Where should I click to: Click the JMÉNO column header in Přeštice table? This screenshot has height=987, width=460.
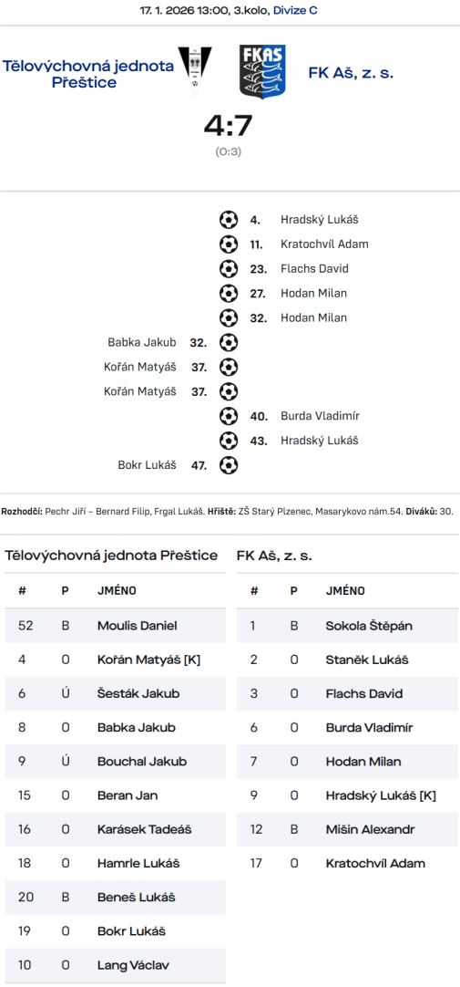coord(117,591)
